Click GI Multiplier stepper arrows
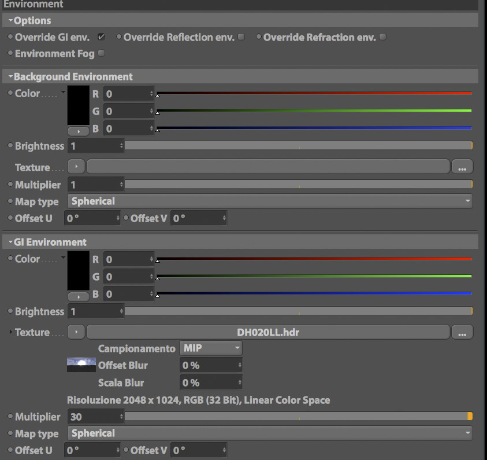The height and width of the screenshot is (460, 487). (x=121, y=417)
